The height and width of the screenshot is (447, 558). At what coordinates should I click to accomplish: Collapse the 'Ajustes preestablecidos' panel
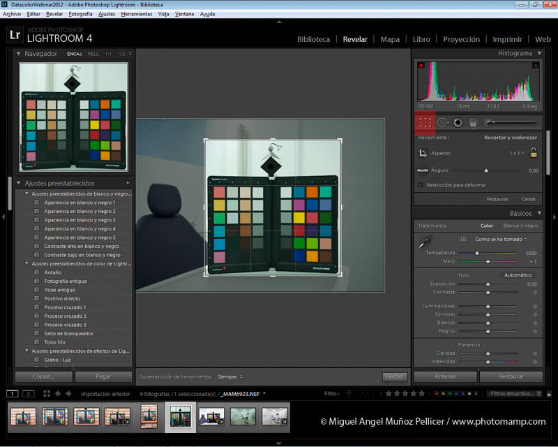18,183
